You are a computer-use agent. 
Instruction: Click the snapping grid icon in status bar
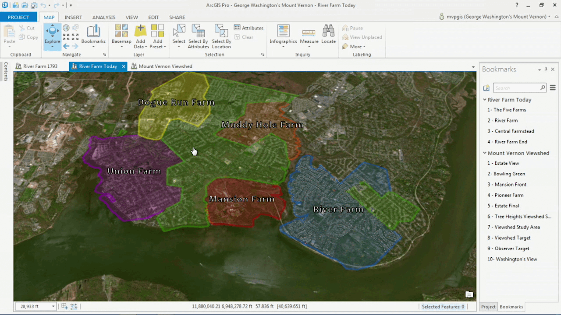point(64,306)
